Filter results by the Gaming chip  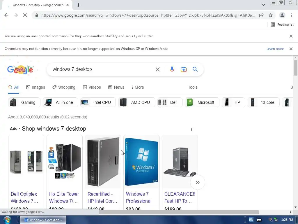click(24, 102)
